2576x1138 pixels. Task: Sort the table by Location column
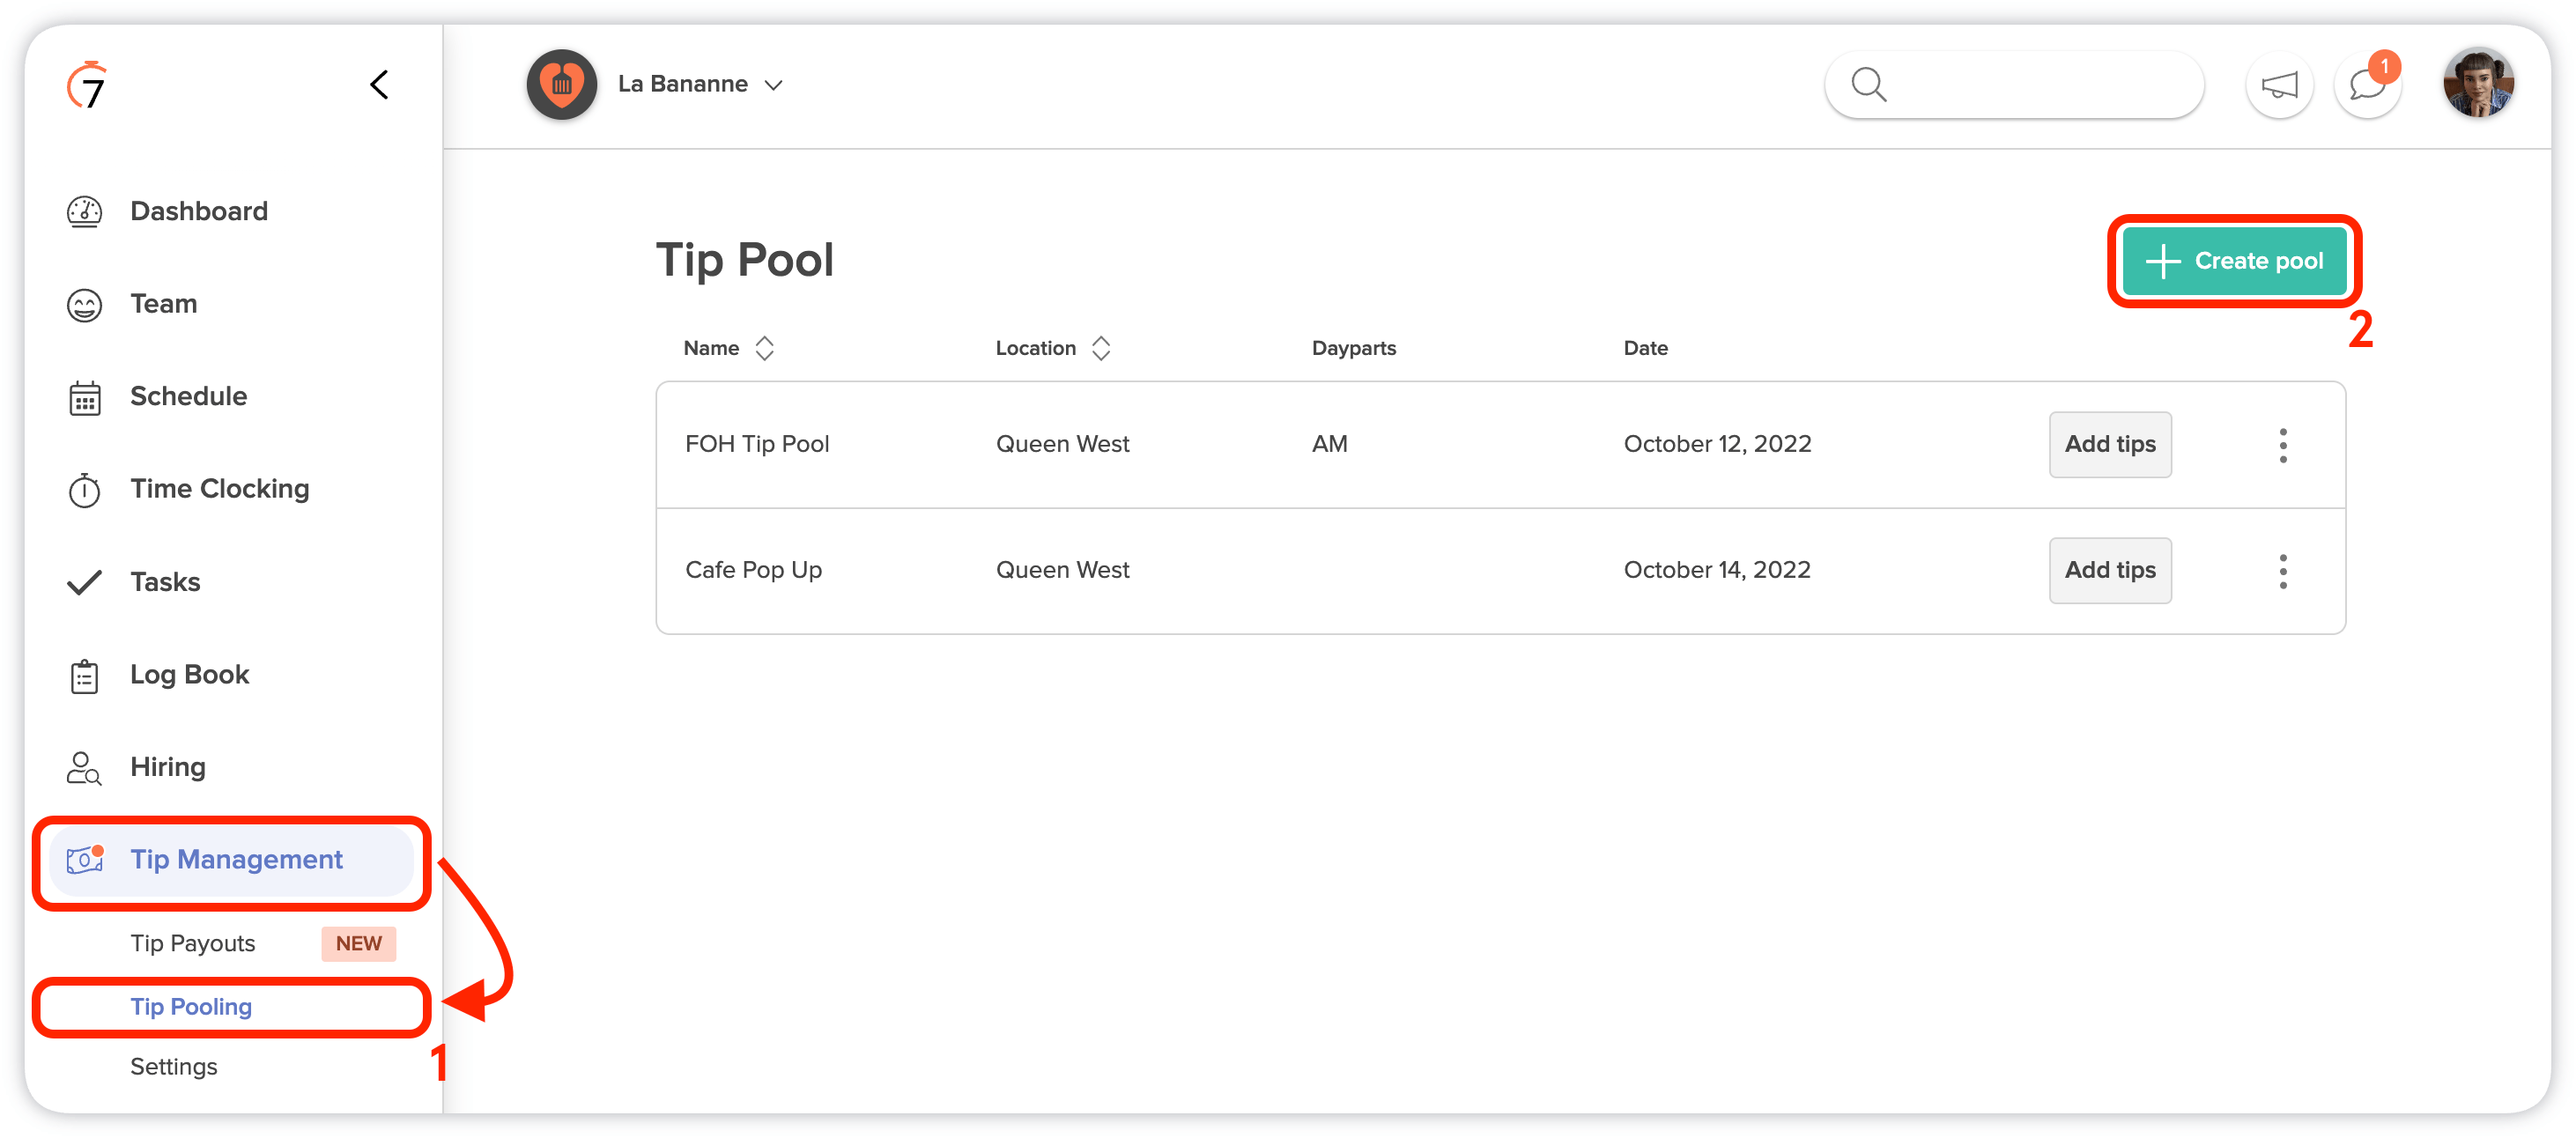(x=1101, y=347)
